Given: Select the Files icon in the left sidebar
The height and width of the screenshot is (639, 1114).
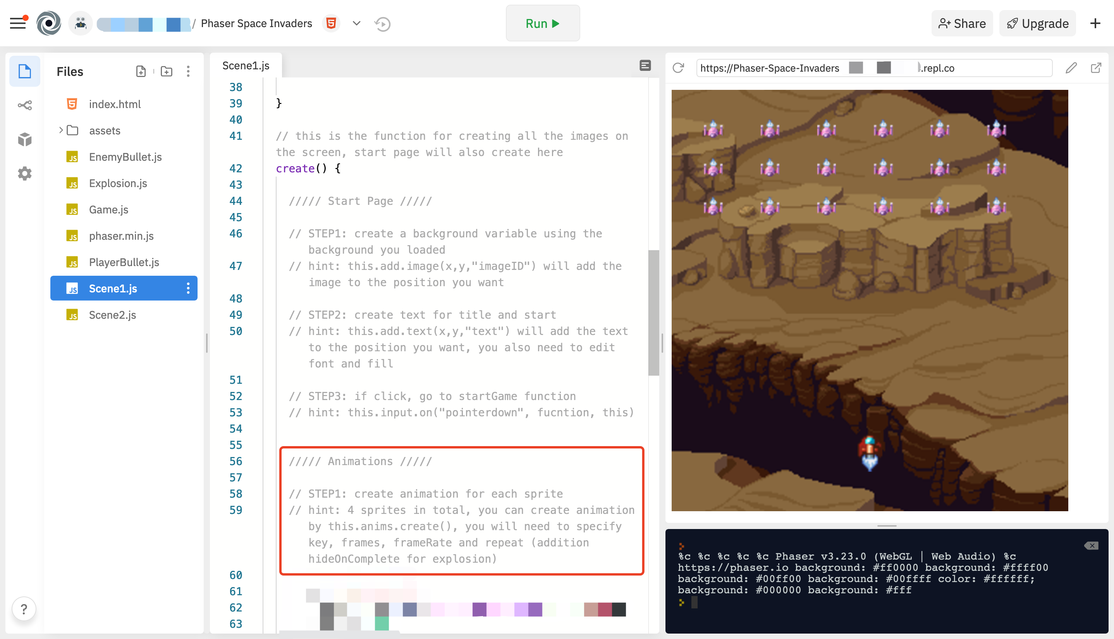Looking at the screenshot, I should point(24,71).
